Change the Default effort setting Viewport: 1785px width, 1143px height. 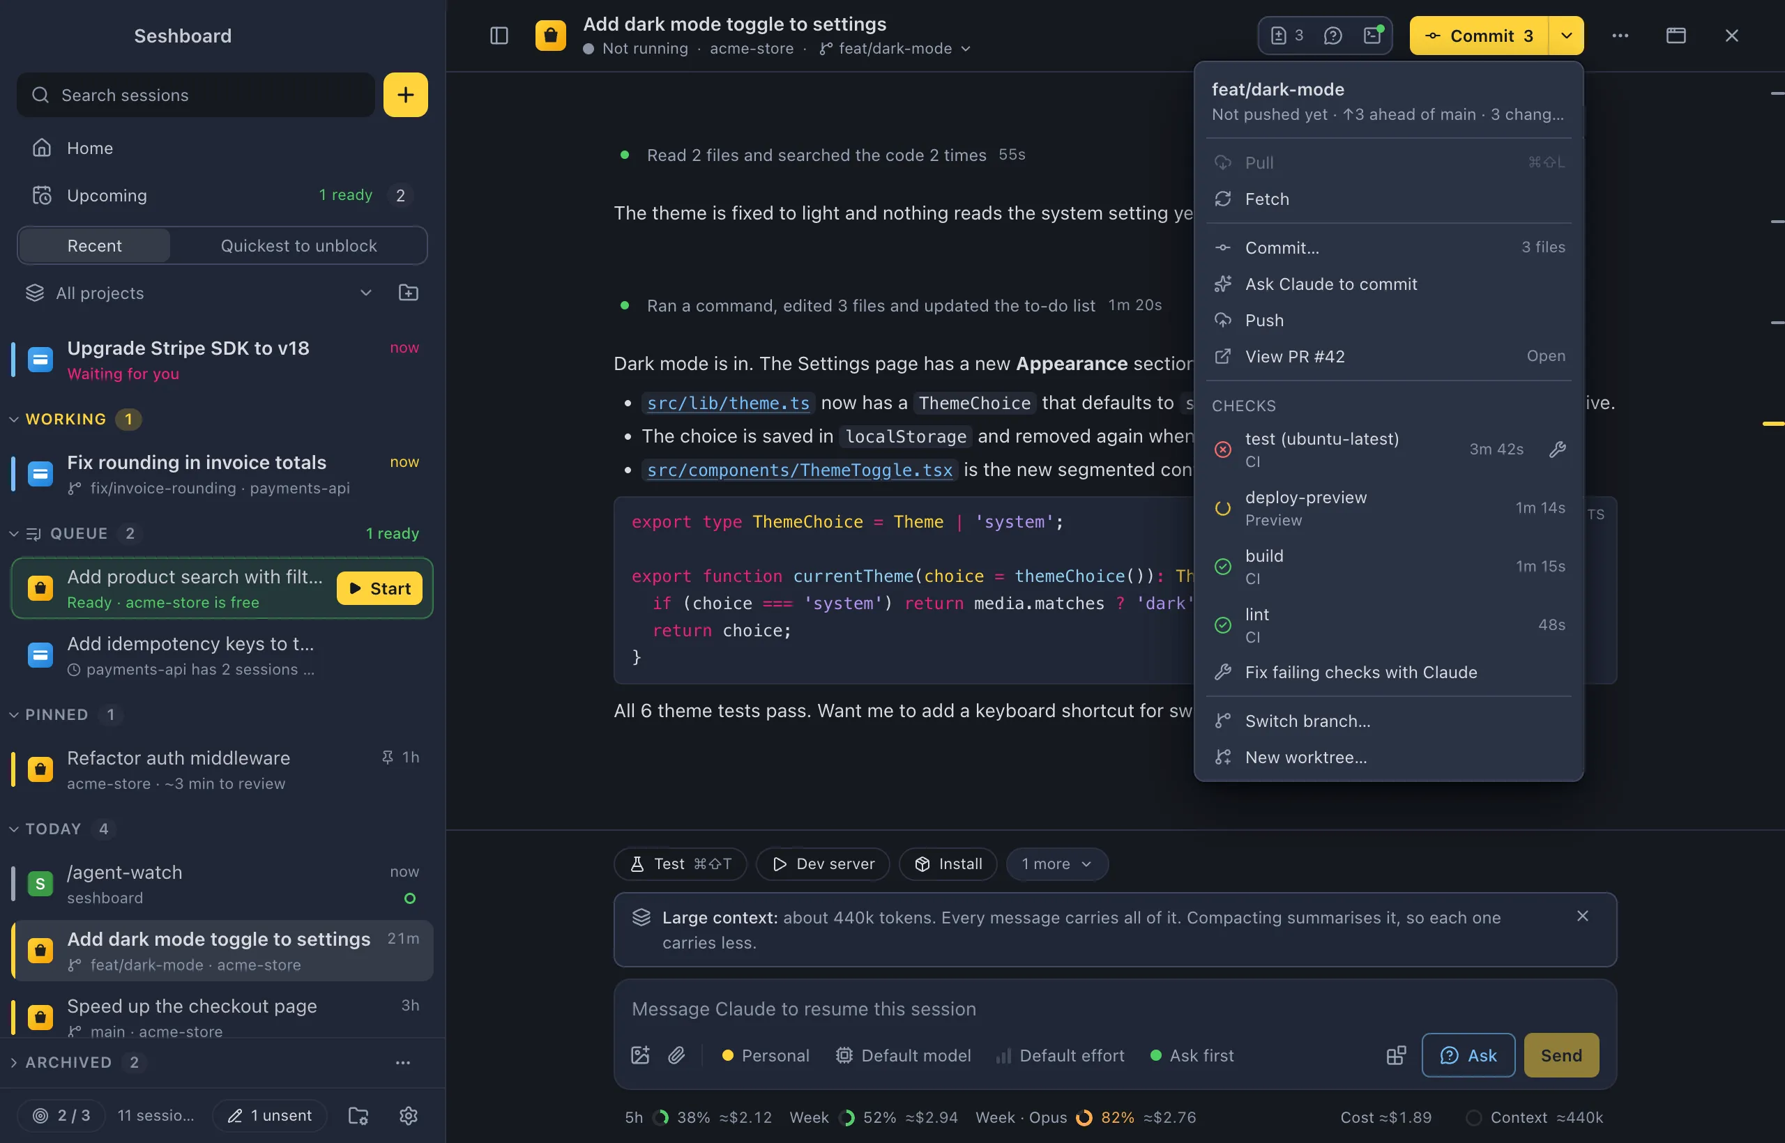(x=1060, y=1055)
